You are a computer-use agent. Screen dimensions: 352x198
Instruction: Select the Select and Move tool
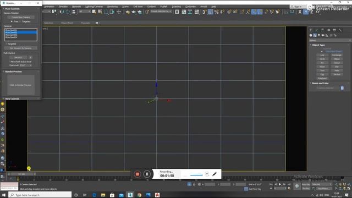119,12
